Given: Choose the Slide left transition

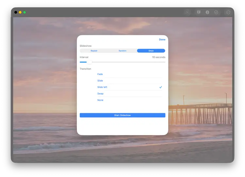Looking at the screenshot, I should point(102,87).
